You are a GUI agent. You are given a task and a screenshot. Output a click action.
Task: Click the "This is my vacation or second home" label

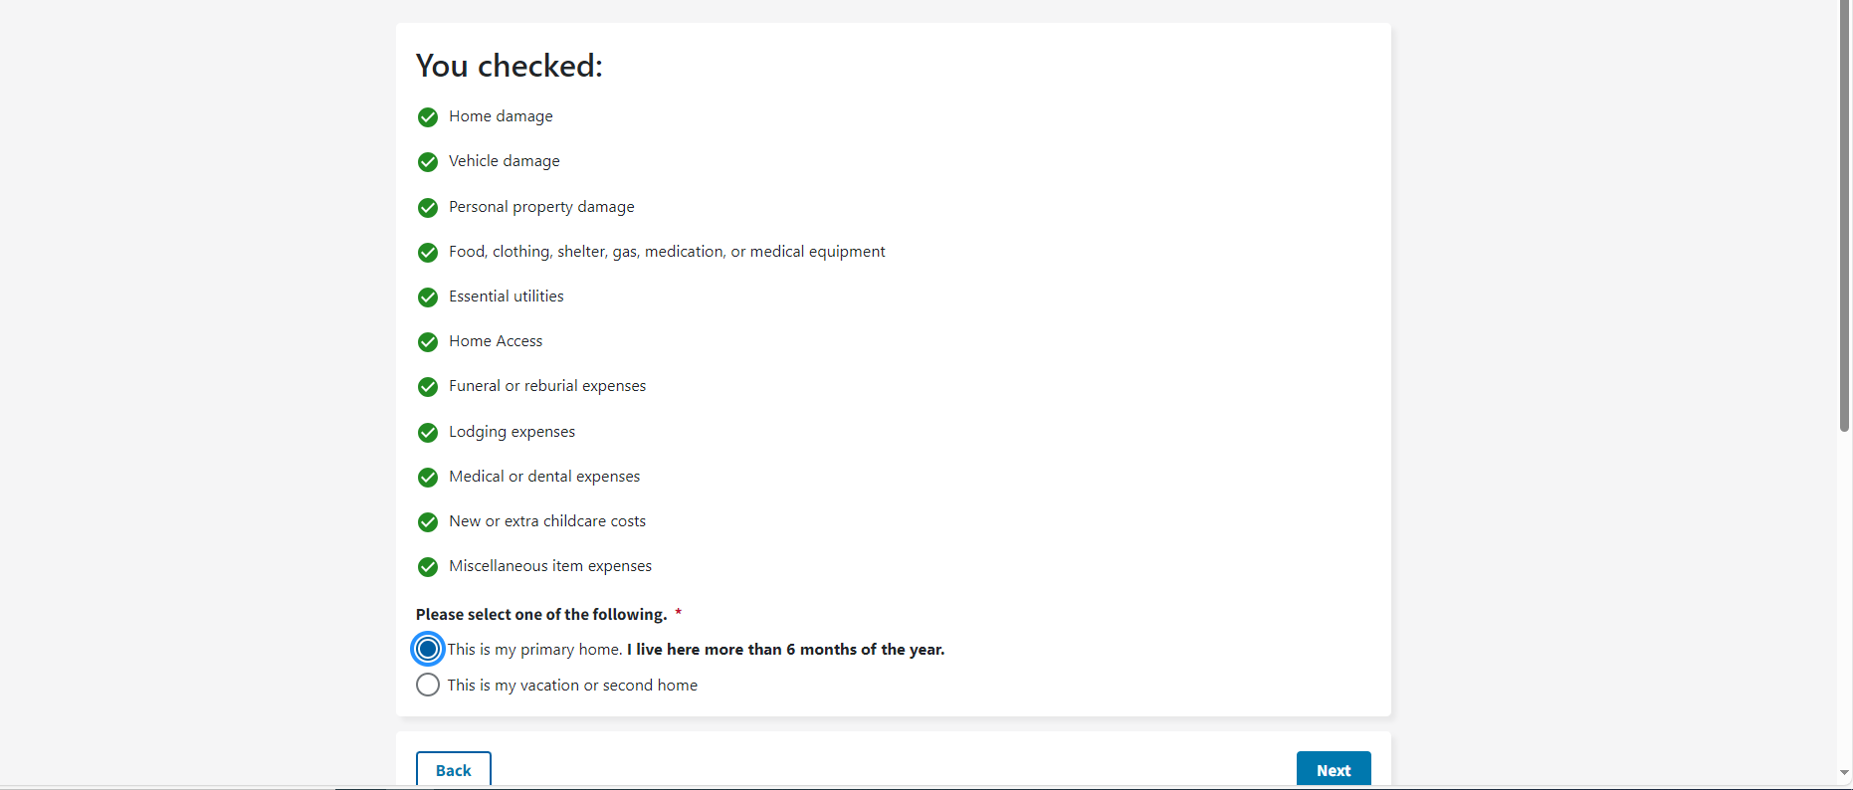pos(572,686)
